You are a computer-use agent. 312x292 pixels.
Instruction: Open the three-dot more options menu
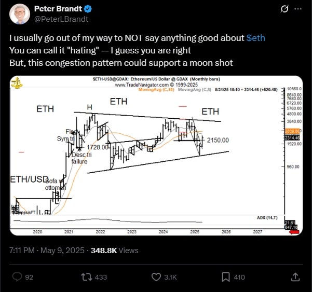point(298,9)
